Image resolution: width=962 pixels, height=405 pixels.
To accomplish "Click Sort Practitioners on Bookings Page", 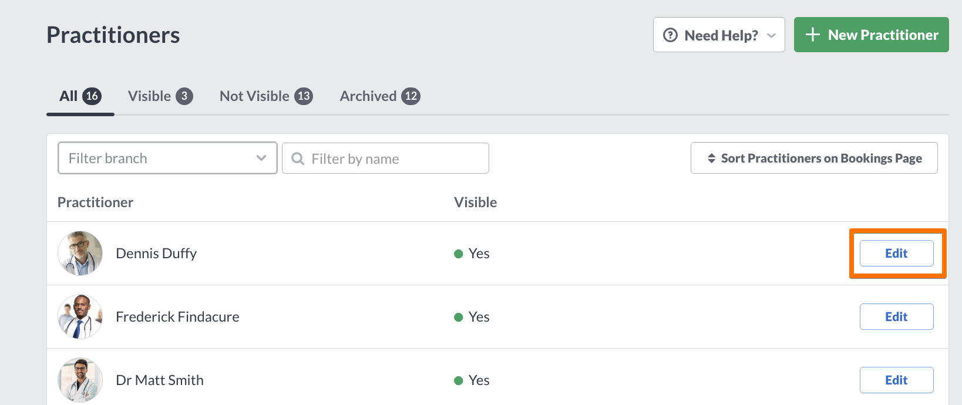I will pos(814,158).
